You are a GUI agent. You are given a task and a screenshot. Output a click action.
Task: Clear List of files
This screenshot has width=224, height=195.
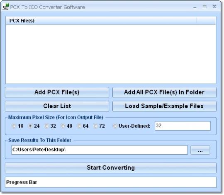tap(57, 106)
